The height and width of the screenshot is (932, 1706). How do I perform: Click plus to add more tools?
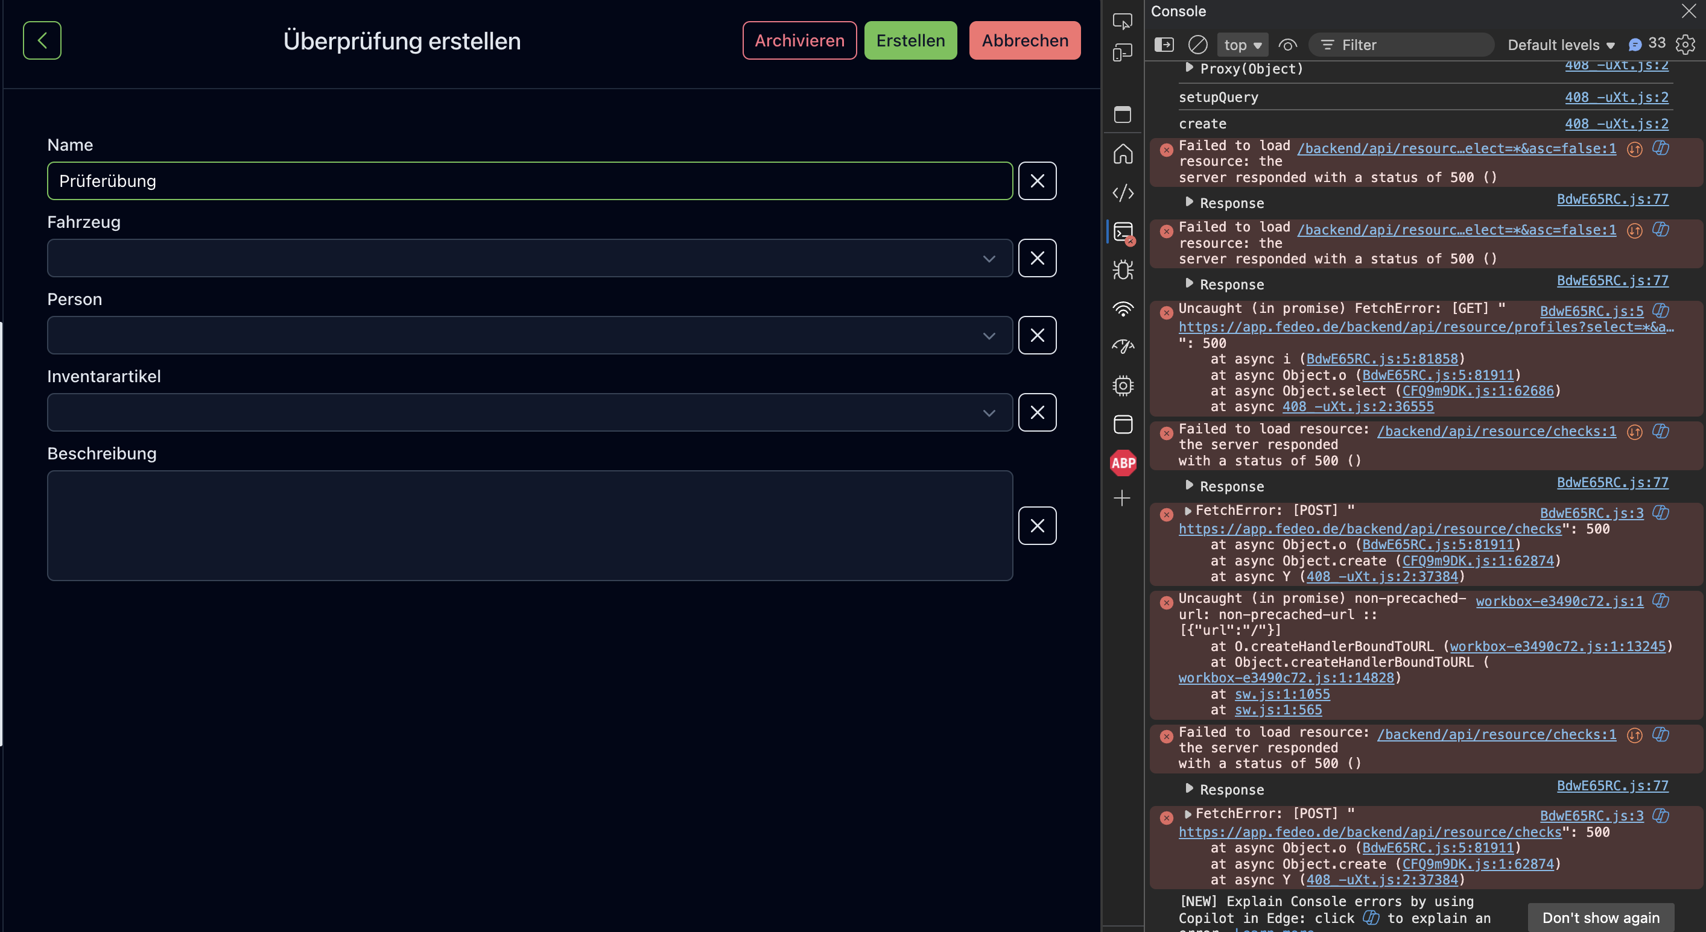[1122, 498]
